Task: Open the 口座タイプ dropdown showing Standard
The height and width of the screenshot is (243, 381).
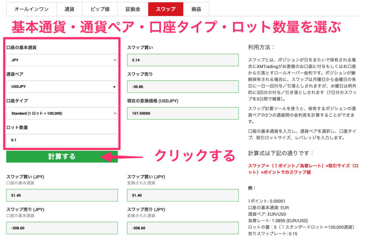Action: coord(62,113)
